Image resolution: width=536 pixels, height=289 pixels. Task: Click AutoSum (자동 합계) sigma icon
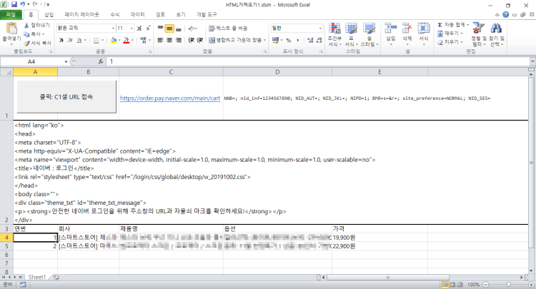[440, 25]
